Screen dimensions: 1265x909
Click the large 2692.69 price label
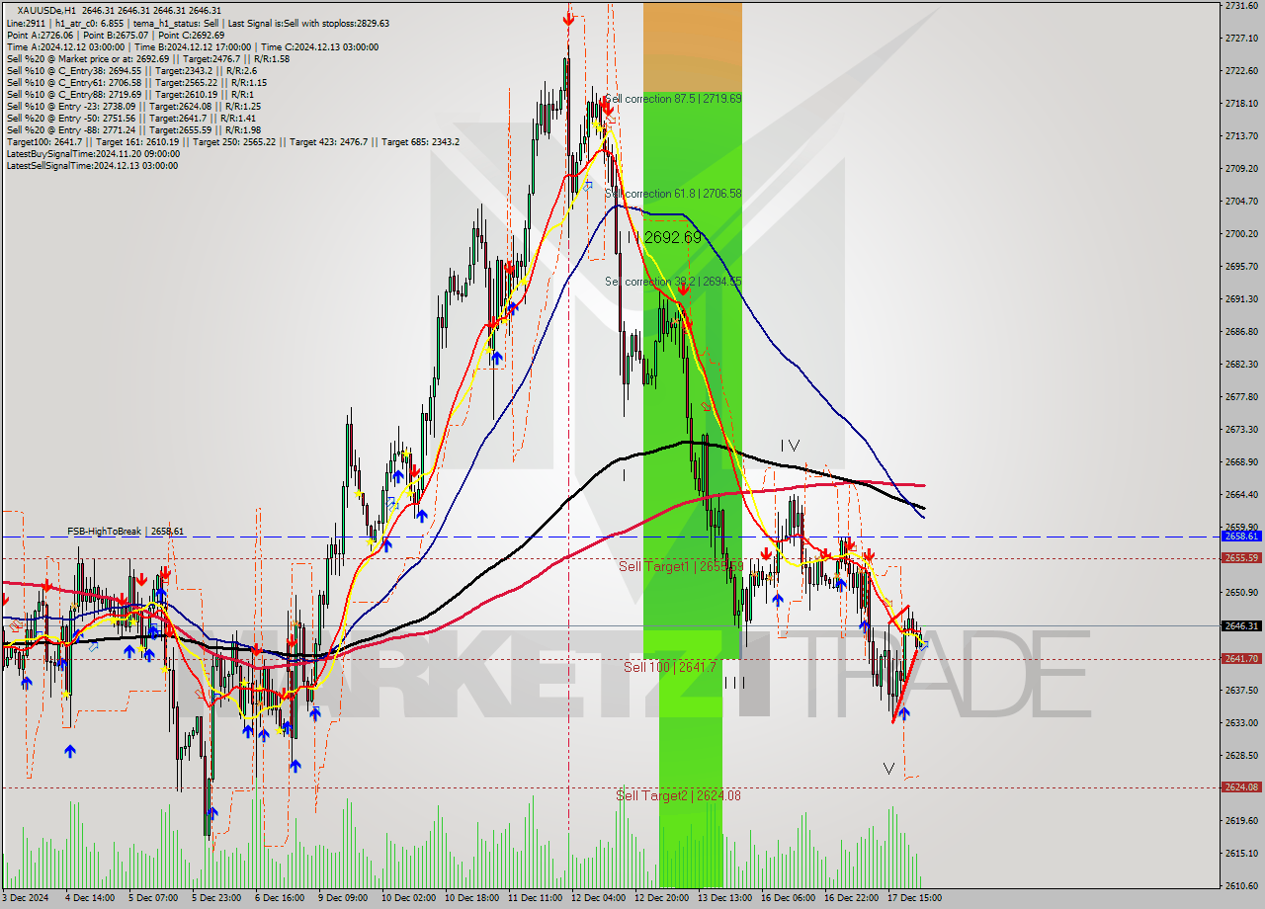(x=672, y=238)
